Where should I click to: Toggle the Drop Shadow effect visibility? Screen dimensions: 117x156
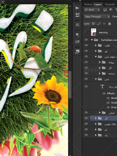pos(108,107)
